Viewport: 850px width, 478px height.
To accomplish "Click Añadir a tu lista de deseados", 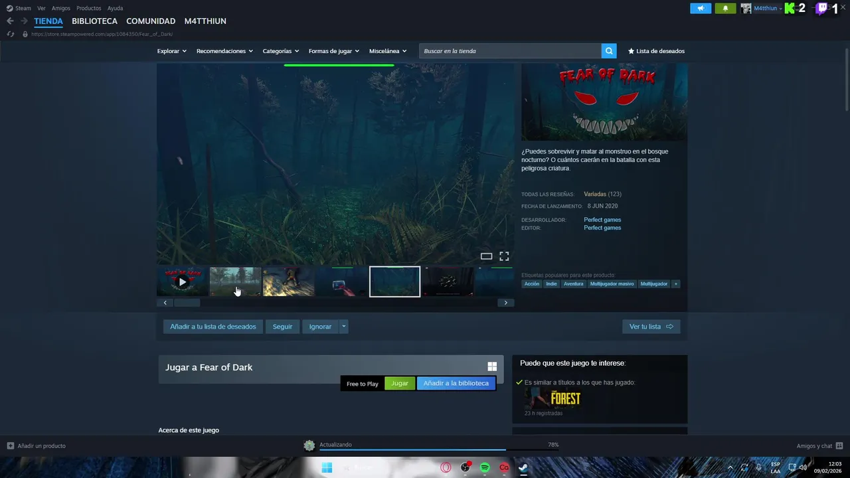I will coord(212,327).
